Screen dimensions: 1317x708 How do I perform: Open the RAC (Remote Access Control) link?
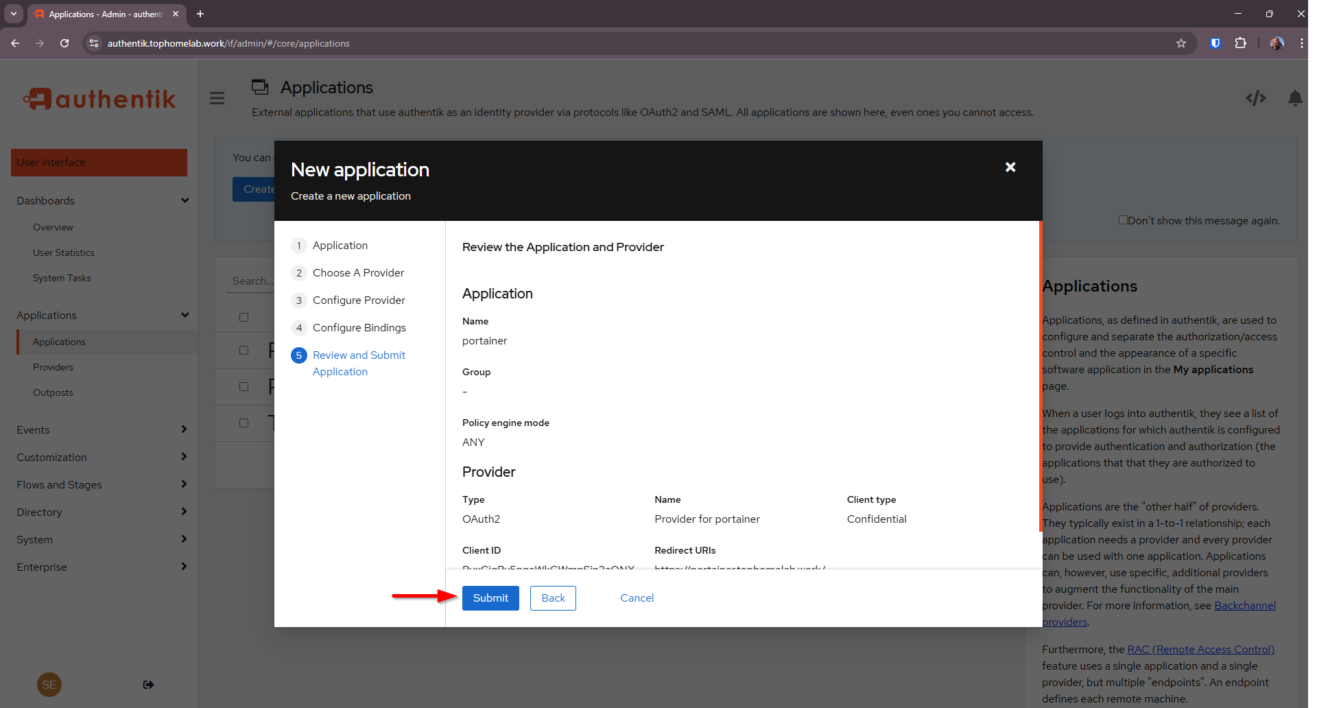(x=1200, y=650)
